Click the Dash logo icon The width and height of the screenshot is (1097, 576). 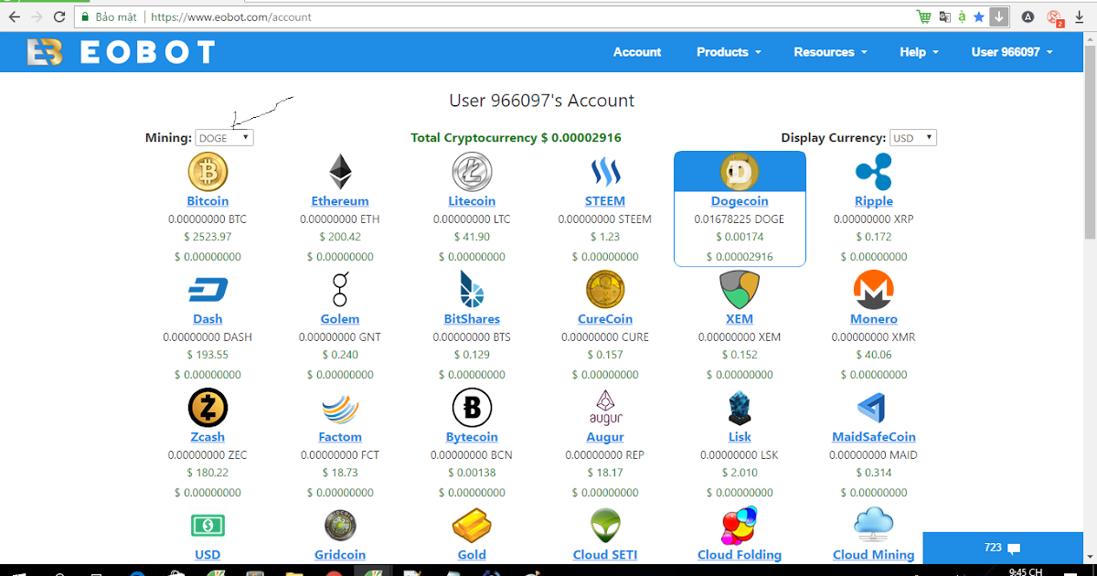click(208, 291)
